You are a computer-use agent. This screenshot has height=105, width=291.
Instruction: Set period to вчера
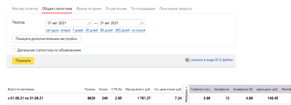coord(66,30)
